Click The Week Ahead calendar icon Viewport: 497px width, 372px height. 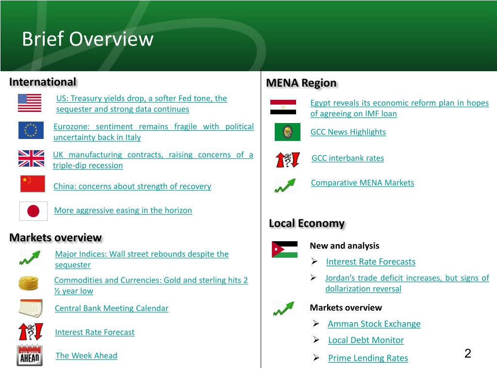(x=30, y=355)
